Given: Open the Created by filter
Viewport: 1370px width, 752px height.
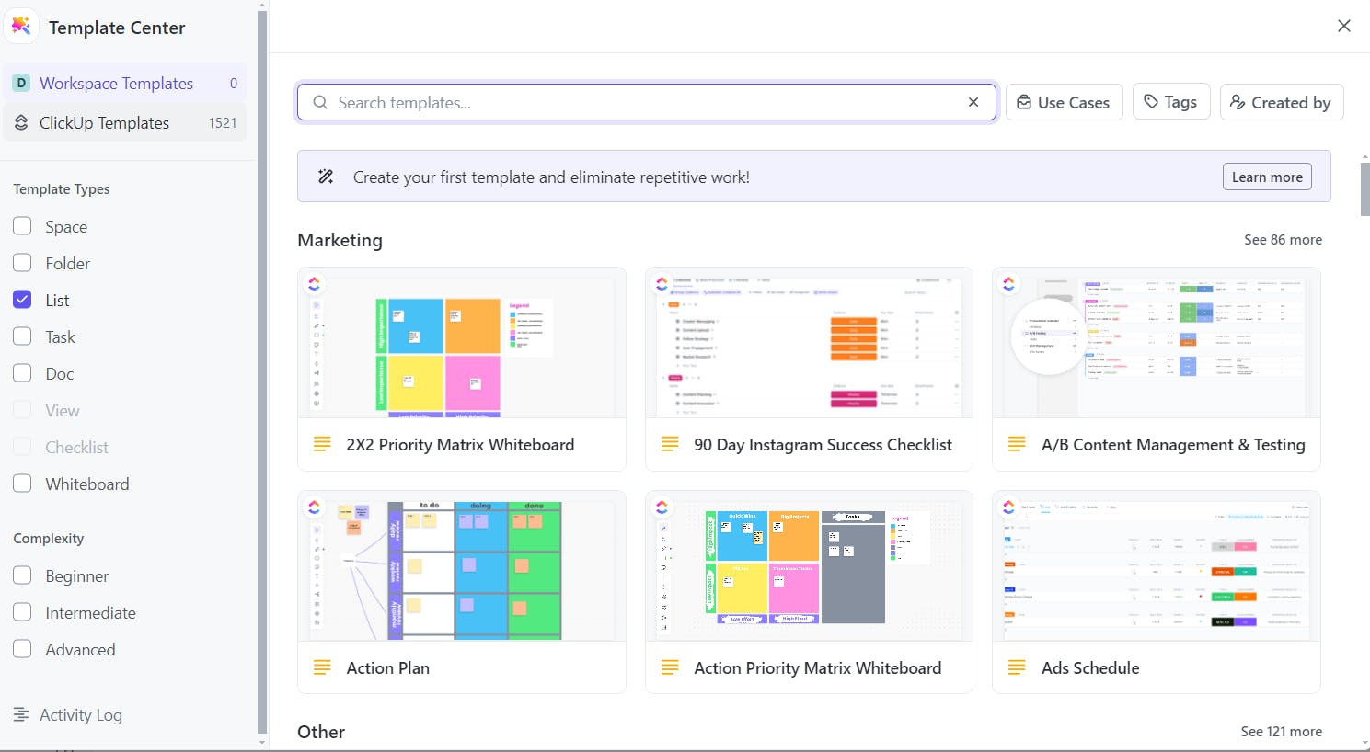Looking at the screenshot, I should point(1281,102).
